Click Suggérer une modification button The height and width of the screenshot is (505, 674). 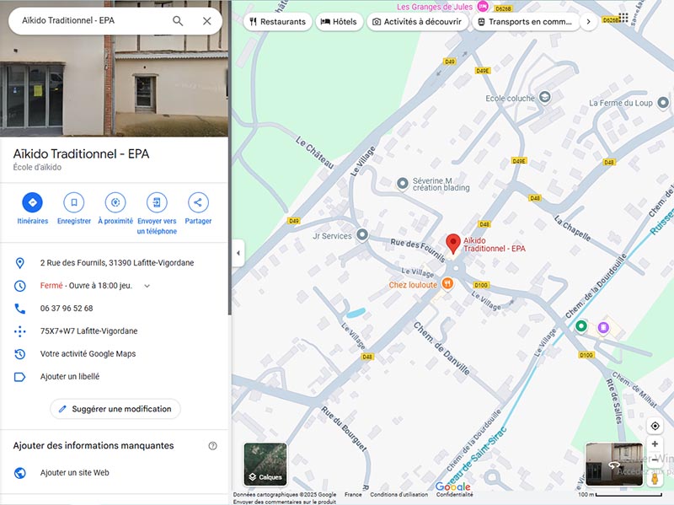(115, 409)
